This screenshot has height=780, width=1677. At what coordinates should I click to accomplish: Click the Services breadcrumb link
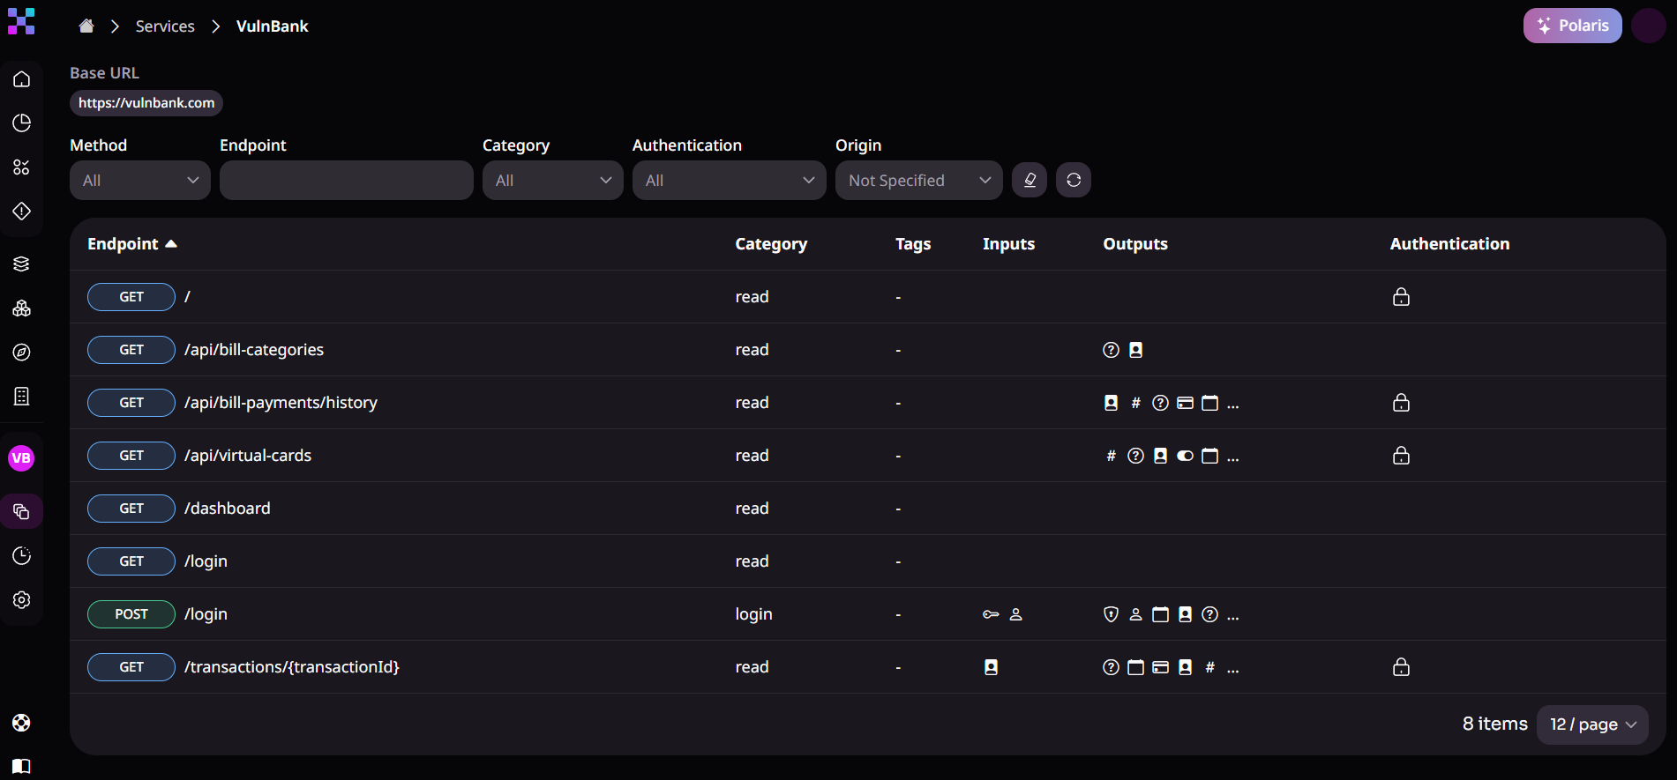(x=165, y=26)
